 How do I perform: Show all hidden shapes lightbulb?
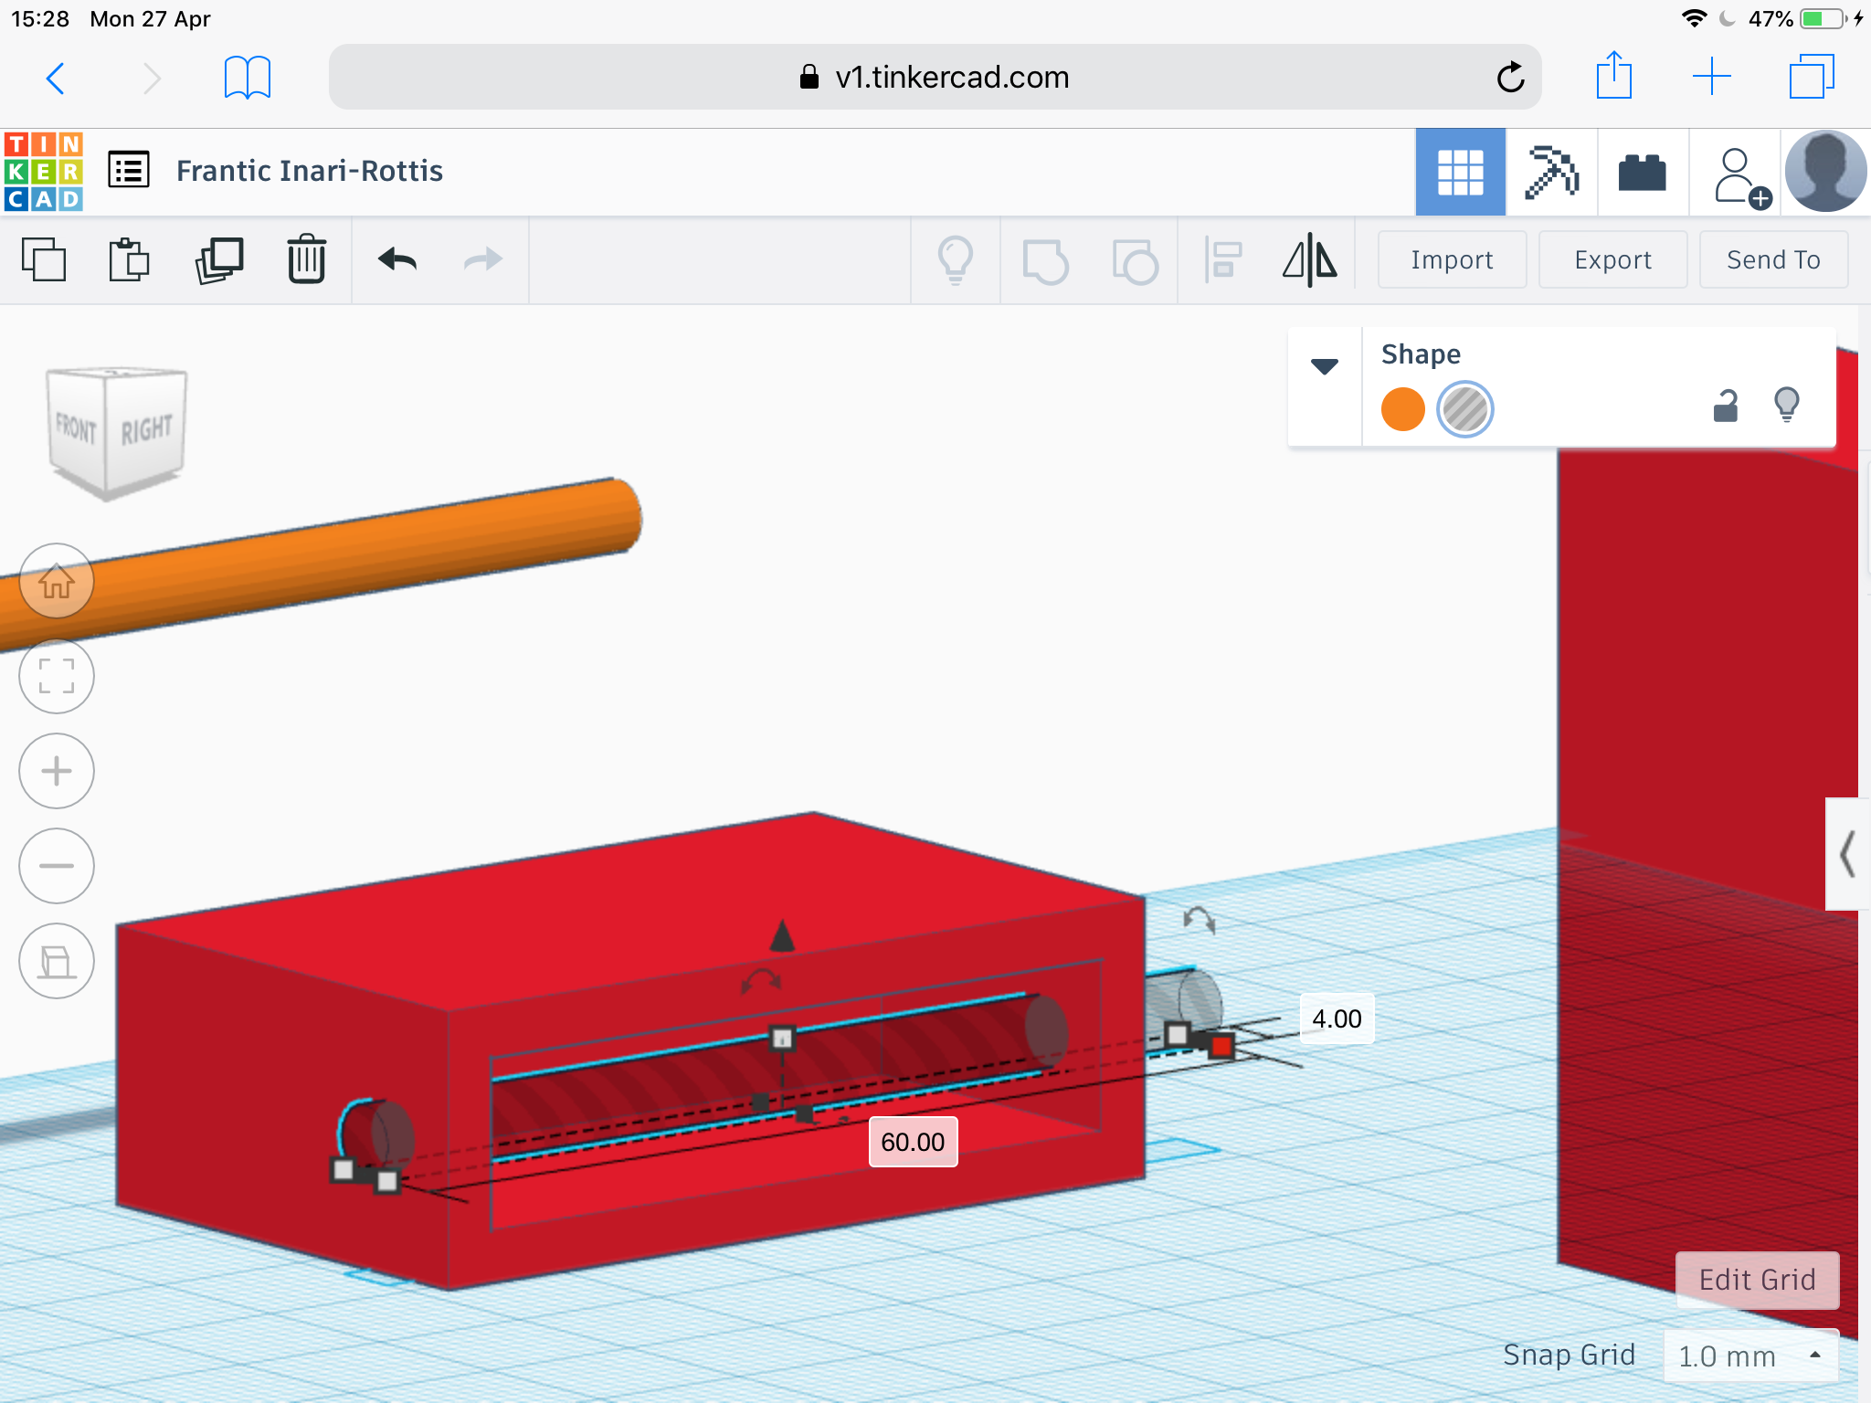tap(956, 260)
